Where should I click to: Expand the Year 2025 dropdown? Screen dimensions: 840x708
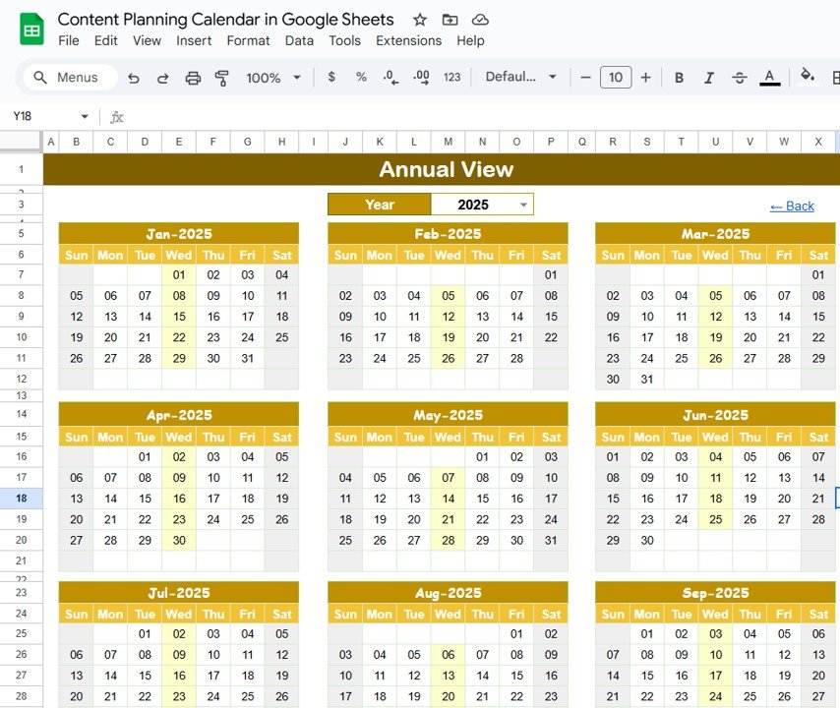(x=523, y=205)
